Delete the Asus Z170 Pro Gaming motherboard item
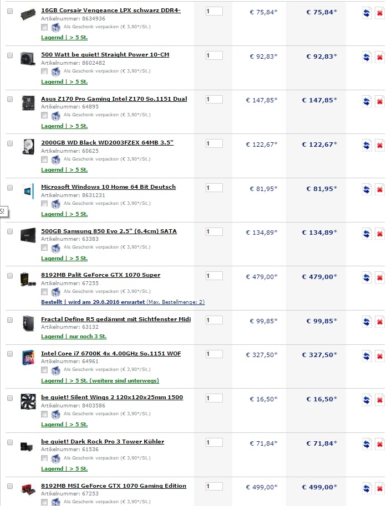Screen dimensions: 387x506 [x=380, y=101]
